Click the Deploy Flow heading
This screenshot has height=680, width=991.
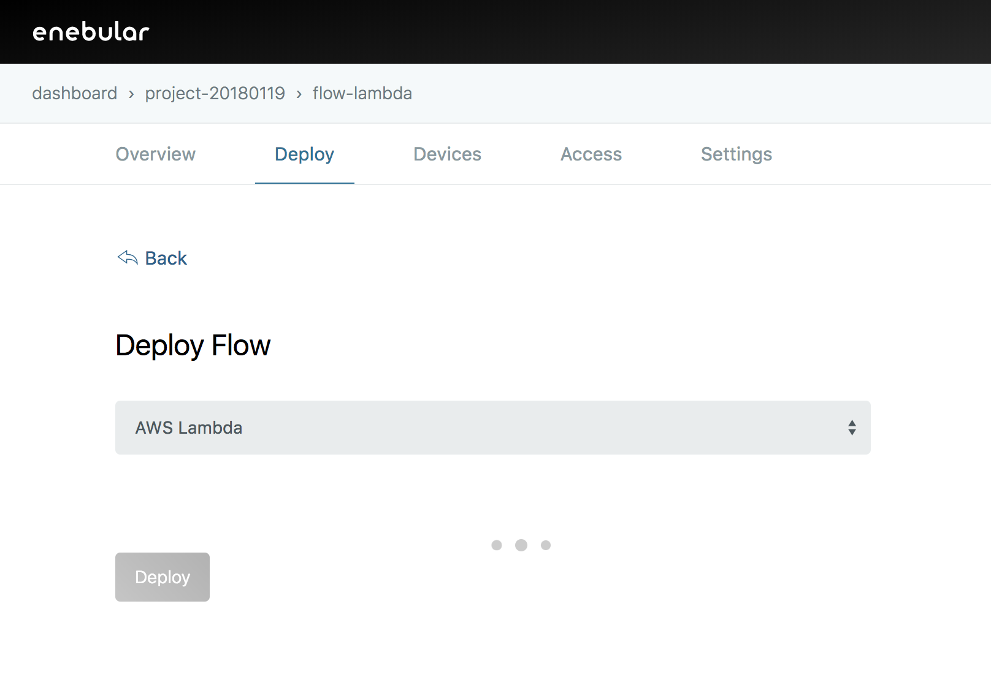(193, 346)
